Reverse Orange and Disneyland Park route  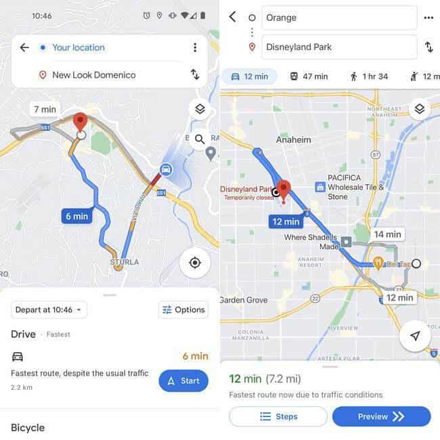coord(428,47)
